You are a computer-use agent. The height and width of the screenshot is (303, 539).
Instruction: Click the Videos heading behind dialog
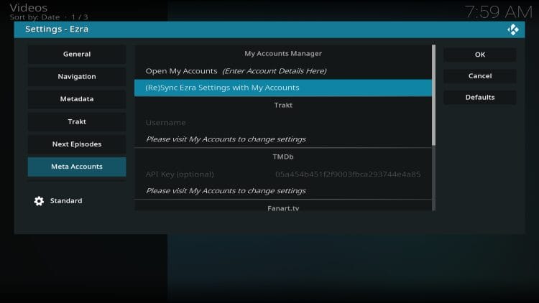(29, 7)
